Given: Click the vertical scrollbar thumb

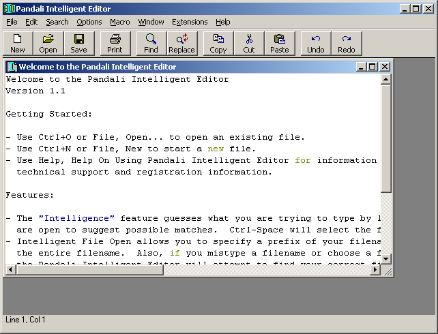Looking at the screenshot, I should pos(385,138).
